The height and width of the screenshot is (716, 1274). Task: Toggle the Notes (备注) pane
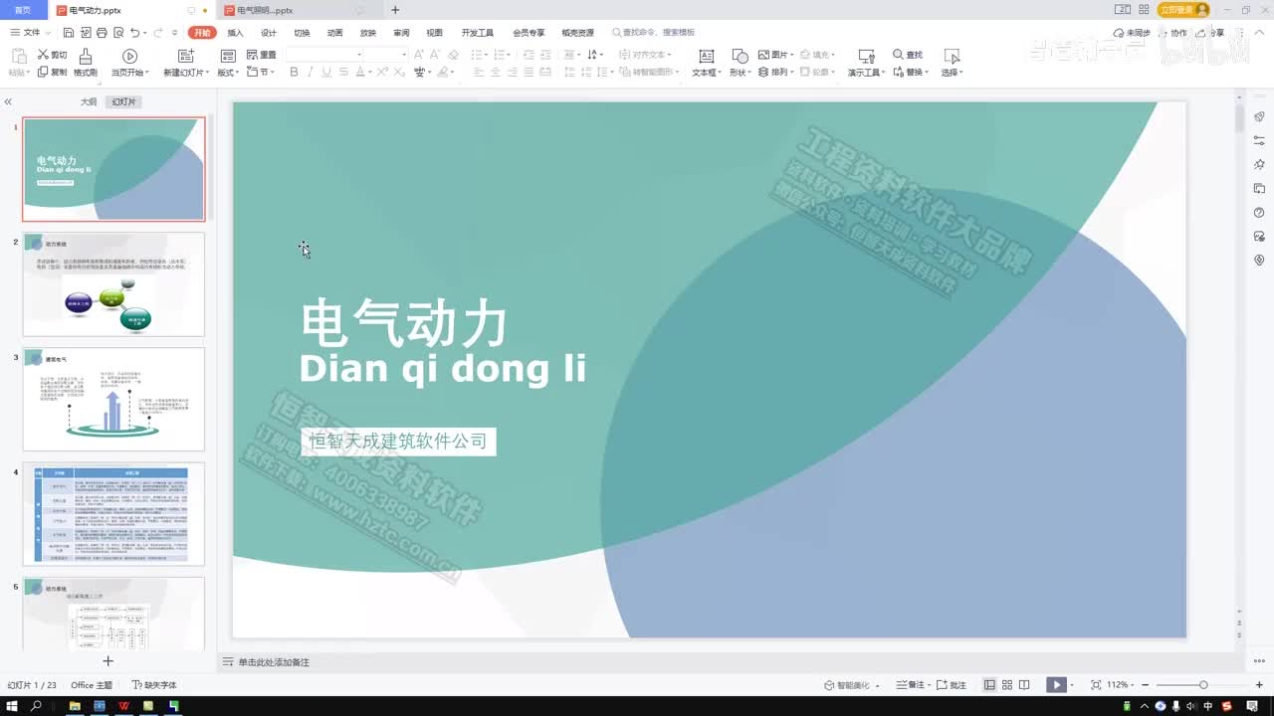tap(915, 685)
